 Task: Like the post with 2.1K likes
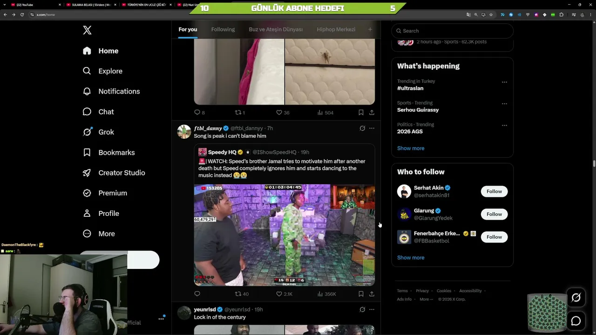284,294
